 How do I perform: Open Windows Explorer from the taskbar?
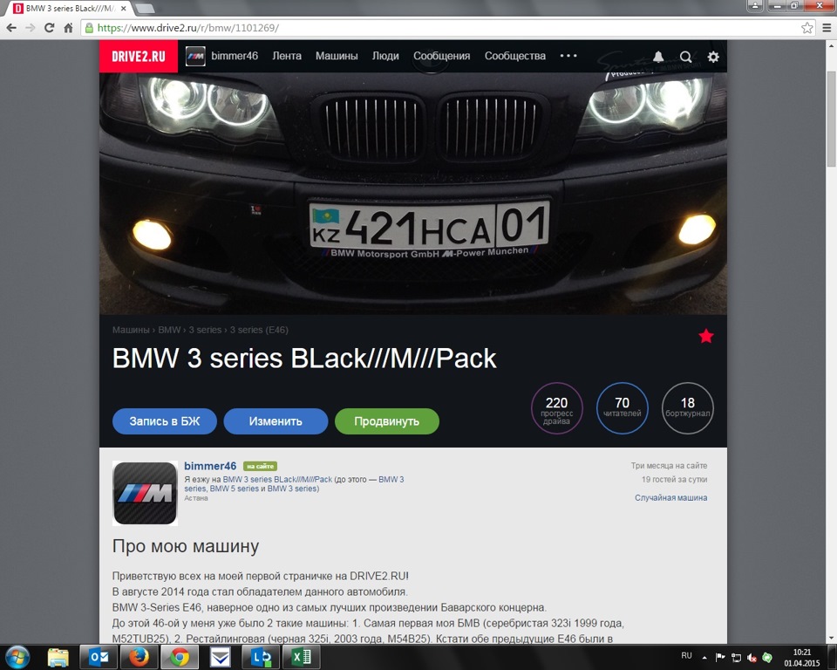[x=58, y=657]
